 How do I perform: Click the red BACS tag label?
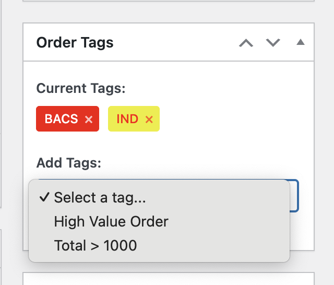(61, 119)
